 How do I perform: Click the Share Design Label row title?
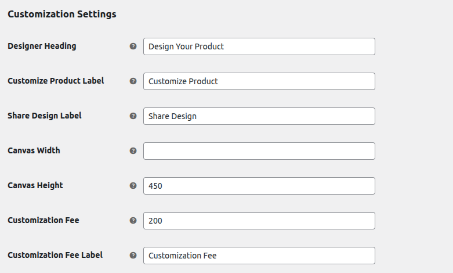(45, 116)
